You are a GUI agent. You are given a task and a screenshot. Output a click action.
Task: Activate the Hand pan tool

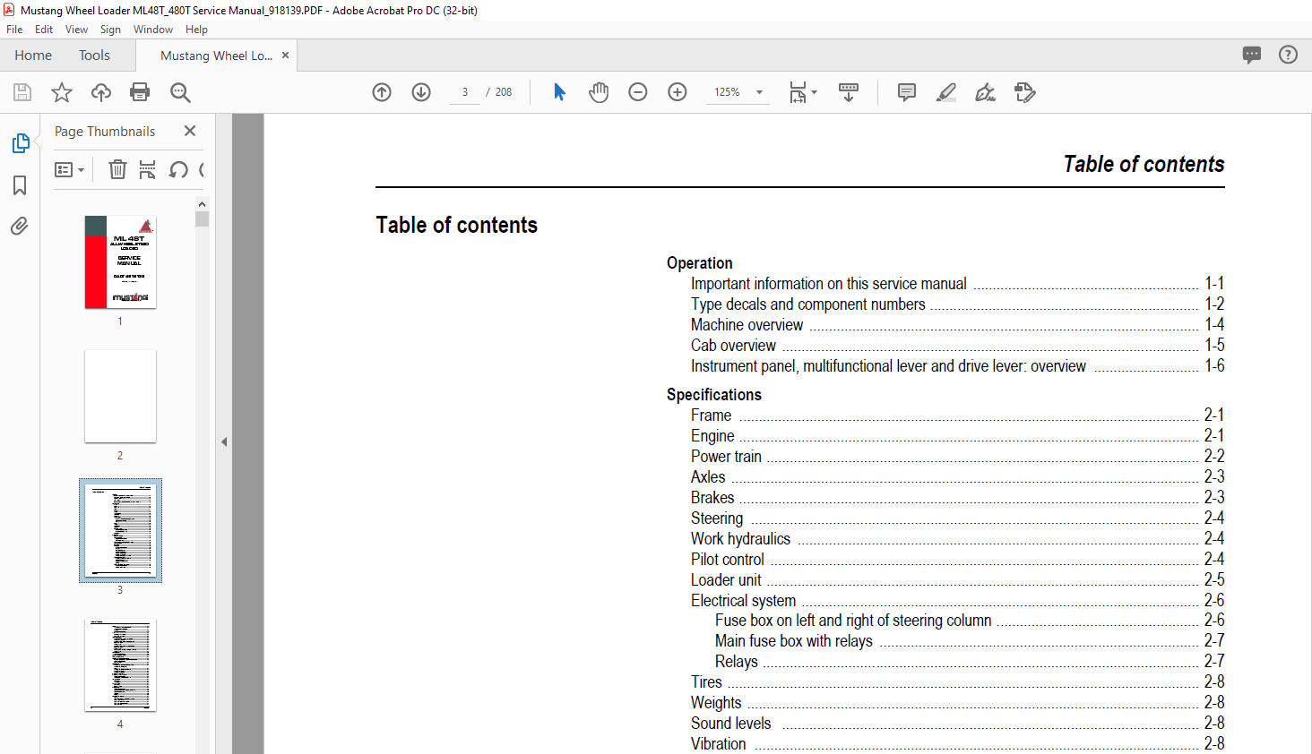[599, 92]
